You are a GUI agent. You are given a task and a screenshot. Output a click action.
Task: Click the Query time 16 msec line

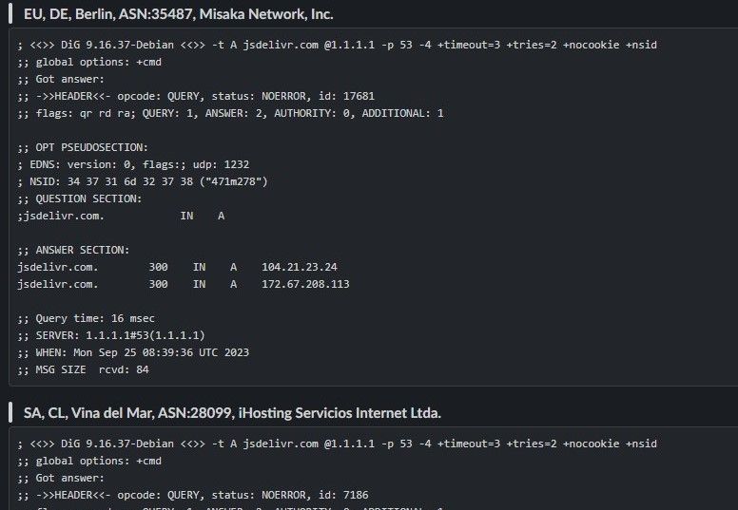pyautogui.click(x=86, y=318)
